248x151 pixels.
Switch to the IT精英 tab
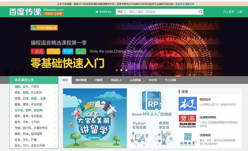tap(99, 80)
